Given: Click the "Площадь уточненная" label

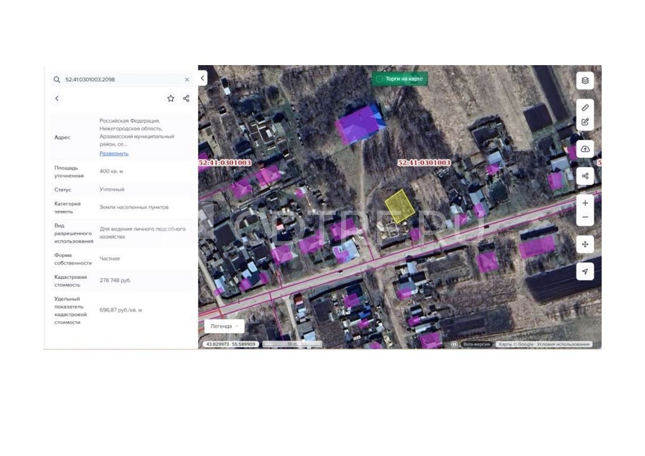Looking at the screenshot, I should pos(69,172).
